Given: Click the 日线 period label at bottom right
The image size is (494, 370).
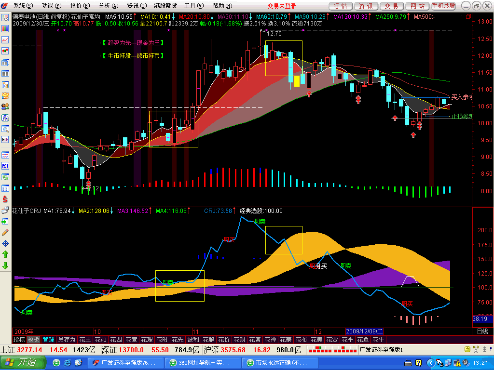Looking at the screenshot, I should pos(482,331).
